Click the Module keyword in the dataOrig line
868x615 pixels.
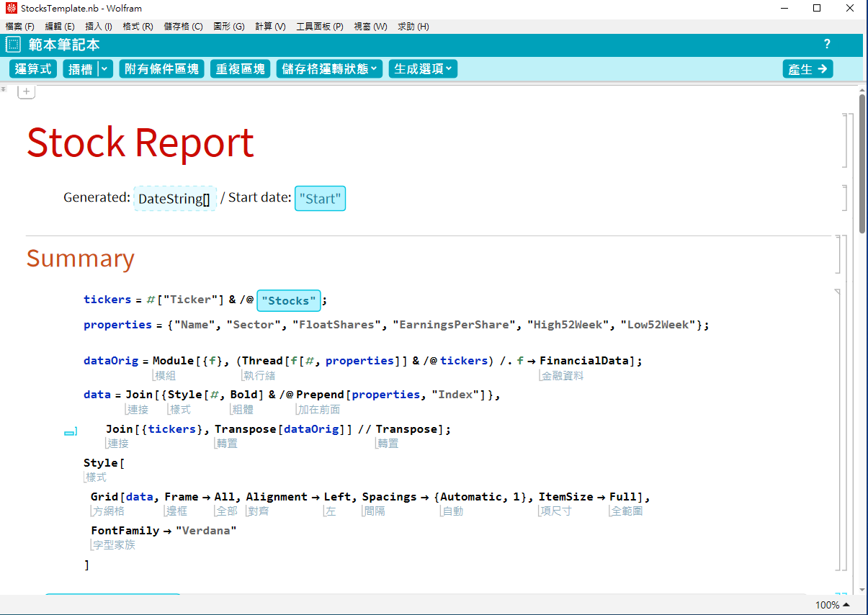[174, 361]
